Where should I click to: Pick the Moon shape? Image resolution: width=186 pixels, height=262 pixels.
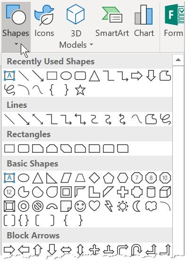pos(137,206)
